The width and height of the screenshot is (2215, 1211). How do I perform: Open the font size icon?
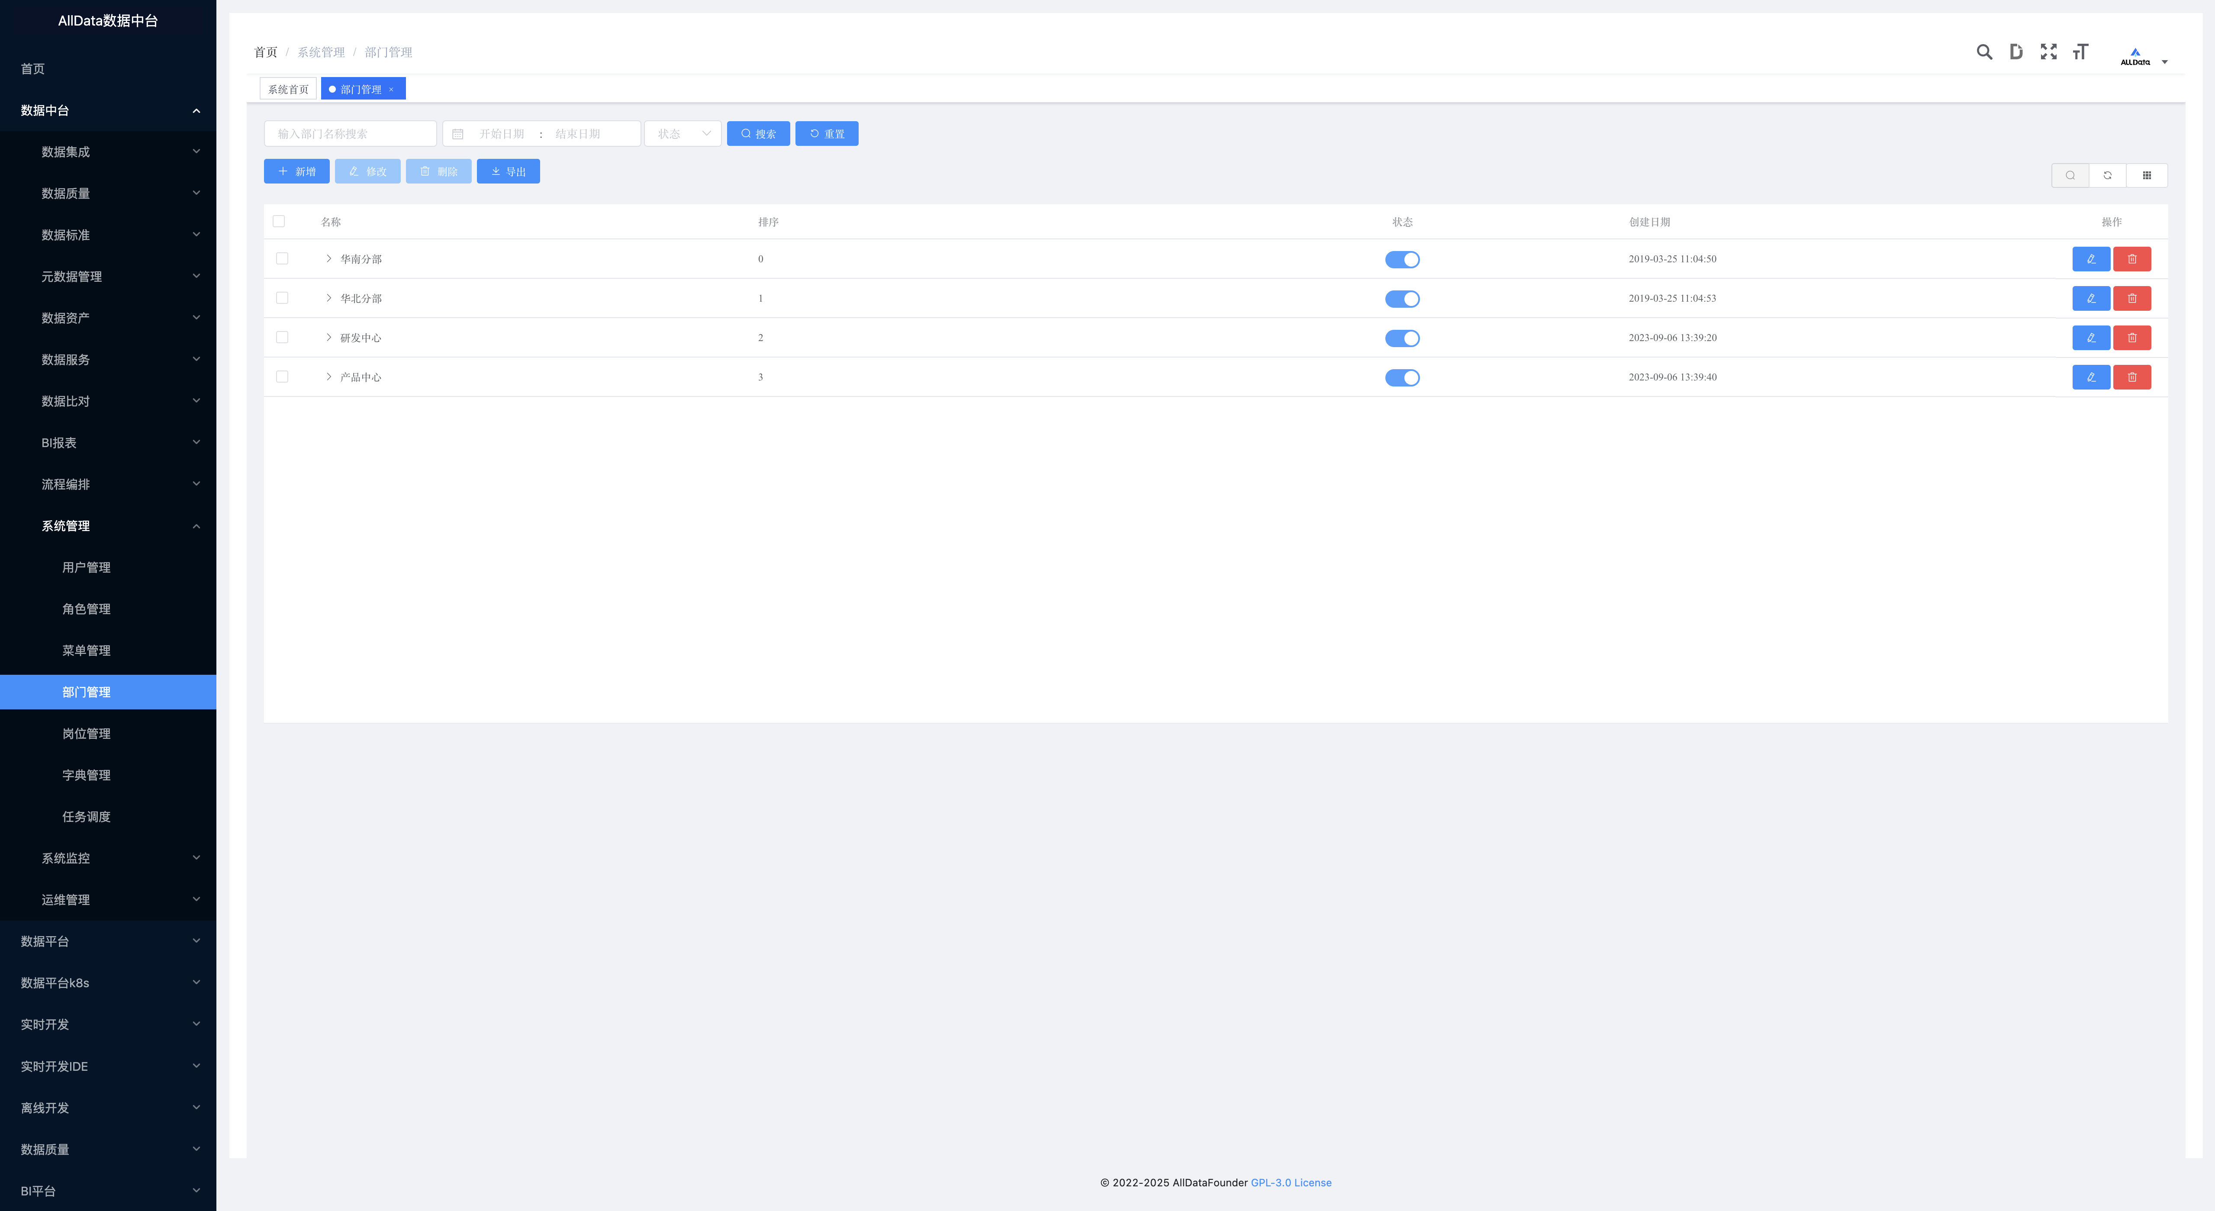(2081, 52)
